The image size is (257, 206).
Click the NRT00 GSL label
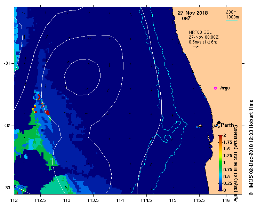(x=200, y=32)
